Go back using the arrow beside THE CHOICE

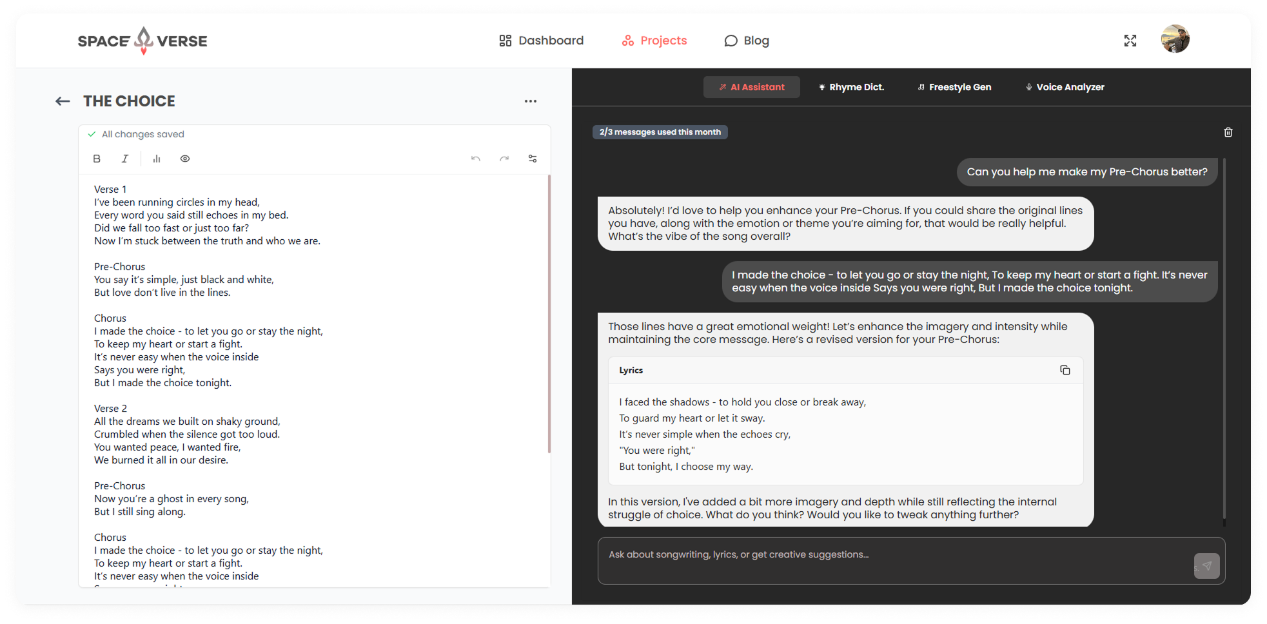pyautogui.click(x=63, y=101)
